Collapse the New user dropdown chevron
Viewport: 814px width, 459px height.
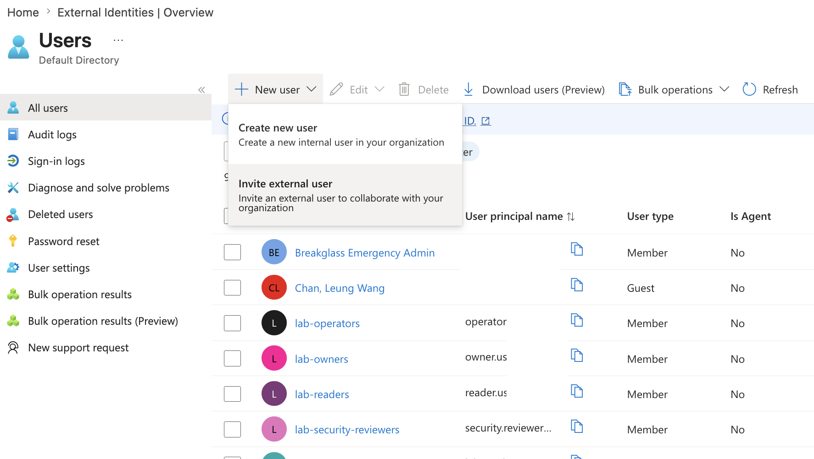coord(312,89)
